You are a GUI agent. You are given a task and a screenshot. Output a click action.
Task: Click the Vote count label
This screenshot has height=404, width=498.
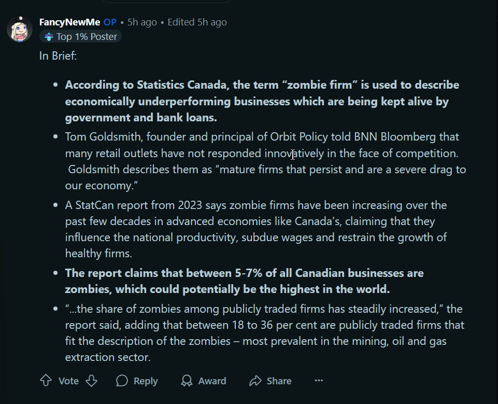pyautogui.click(x=68, y=381)
